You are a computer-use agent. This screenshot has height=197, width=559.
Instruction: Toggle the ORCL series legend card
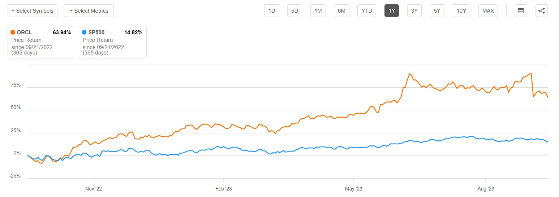[41, 42]
